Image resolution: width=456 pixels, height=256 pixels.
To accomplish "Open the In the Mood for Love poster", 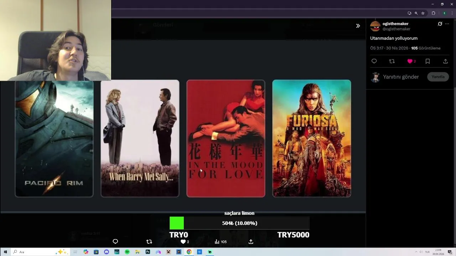I will pos(226,138).
